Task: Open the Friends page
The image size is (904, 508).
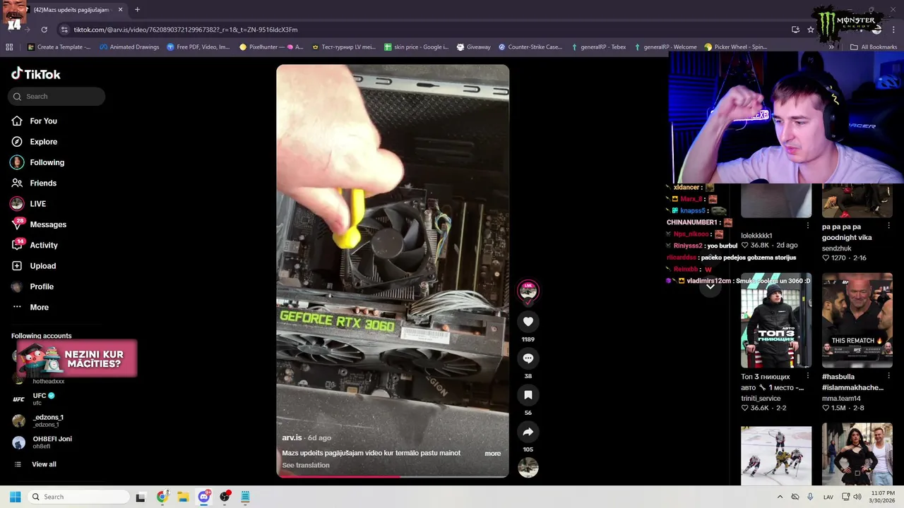Action: pyautogui.click(x=43, y=183)
